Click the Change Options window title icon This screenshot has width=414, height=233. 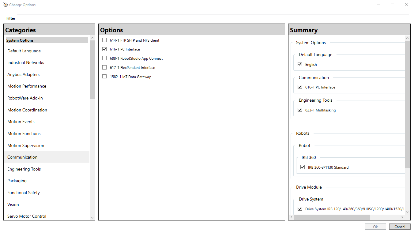5,5
